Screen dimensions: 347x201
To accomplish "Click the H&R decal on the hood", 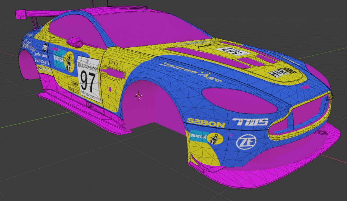I will tap(282, 73).
